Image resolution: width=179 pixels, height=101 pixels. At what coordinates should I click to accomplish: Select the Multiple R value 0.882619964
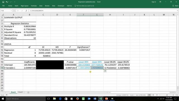(x=29, y=26)
